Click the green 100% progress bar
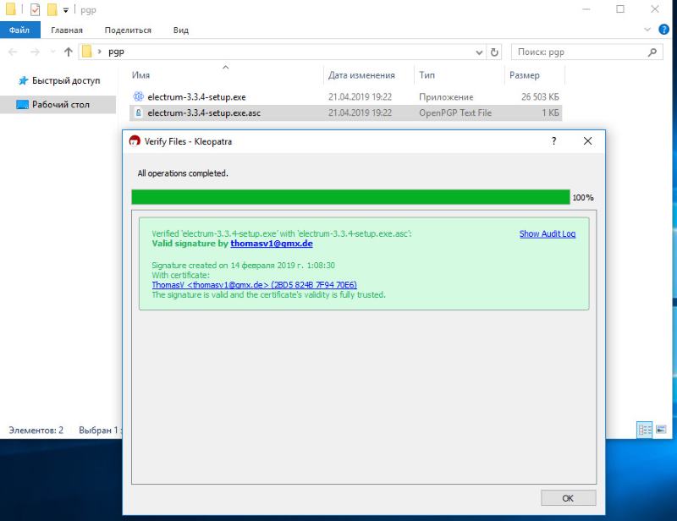The image size is (677, 521). point(350,197)
